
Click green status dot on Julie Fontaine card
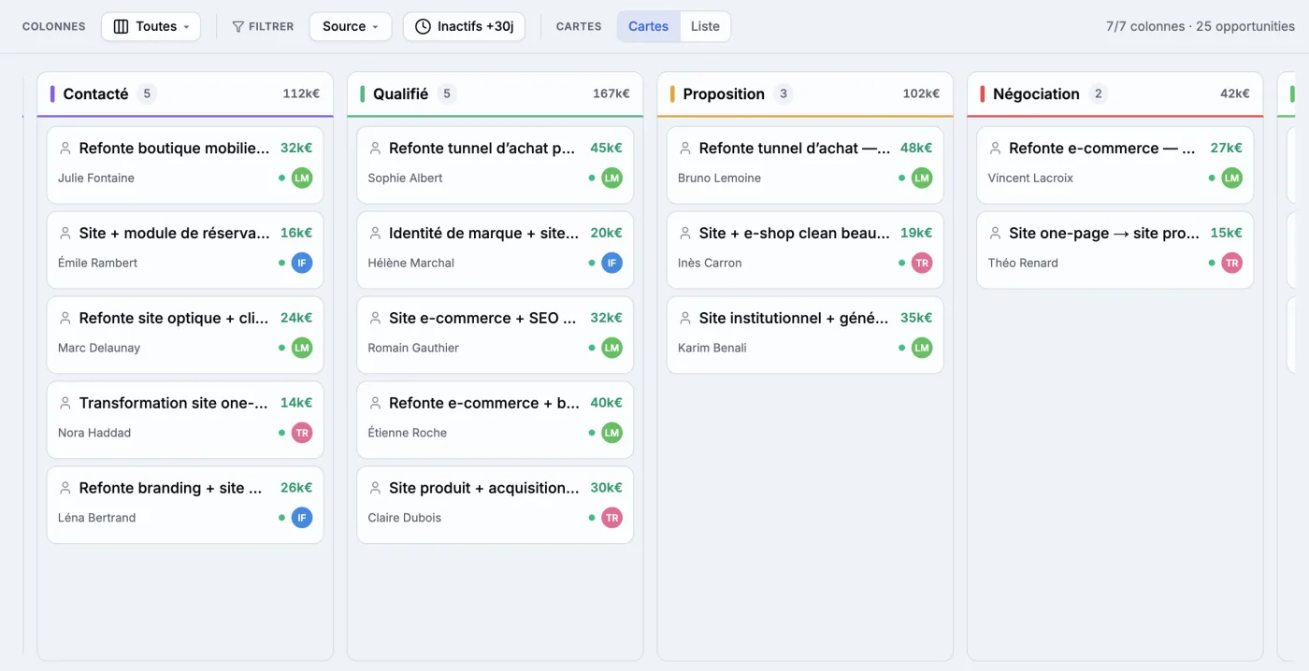281,178
